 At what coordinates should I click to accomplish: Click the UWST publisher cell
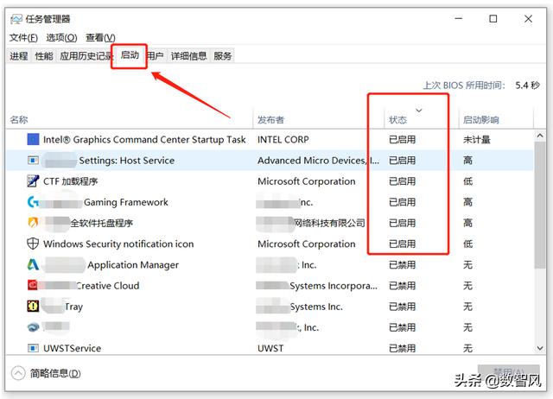pos(270,348)
